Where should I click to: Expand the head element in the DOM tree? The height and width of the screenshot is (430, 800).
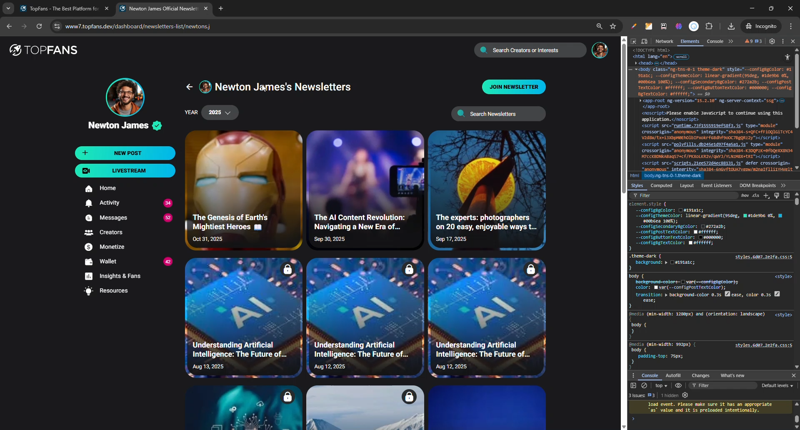(x=636, y=63)
